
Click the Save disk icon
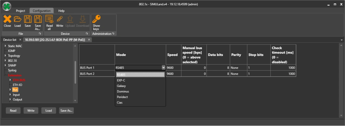(28, 19)
